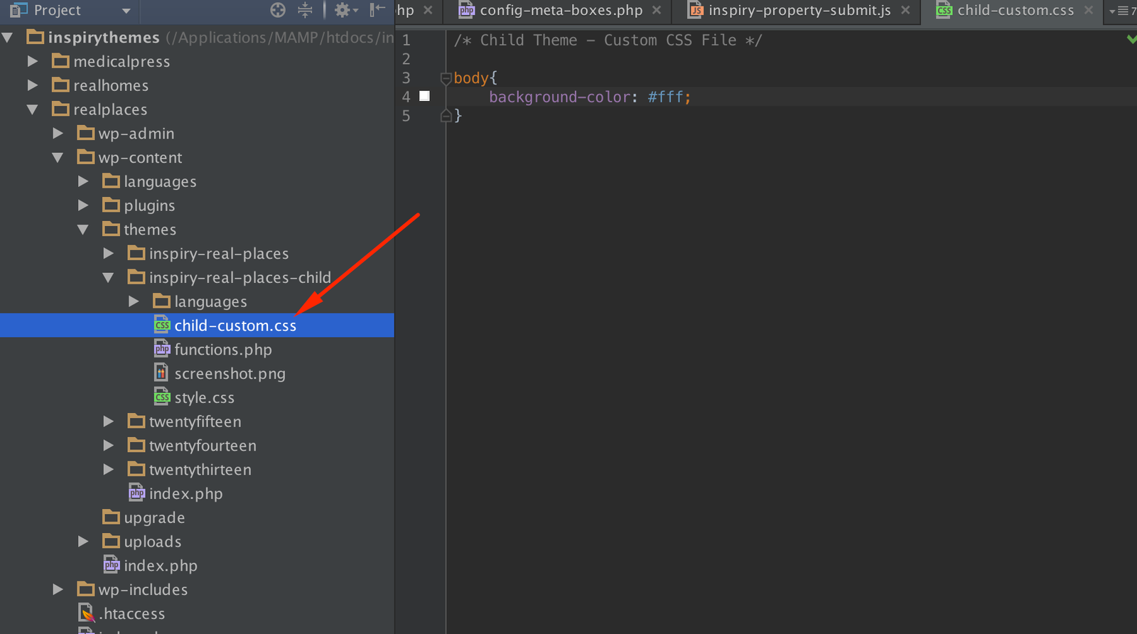Select the screenshot.png file

230,374
